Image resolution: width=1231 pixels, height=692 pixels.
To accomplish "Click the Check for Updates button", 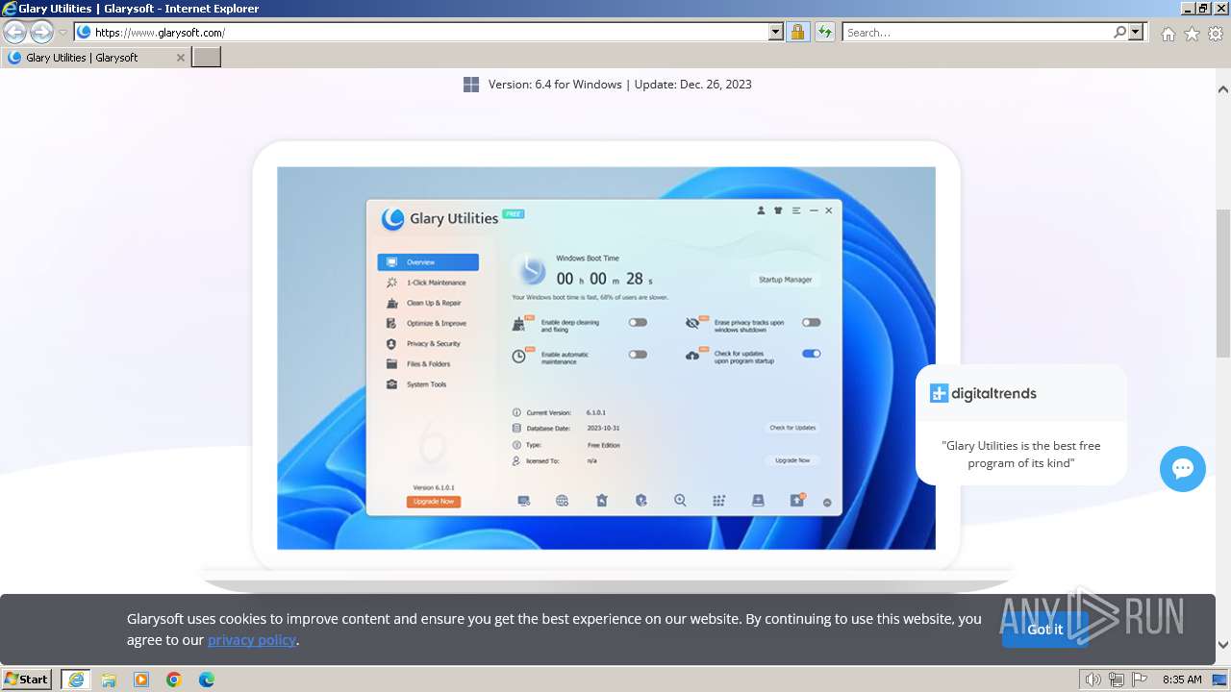I will pyautogui.click(x=792, y=428).
